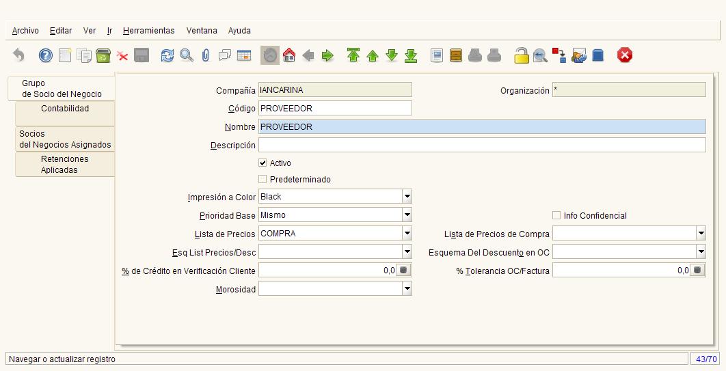This screenshot has height=371, width=726.
Task: Go to next record green down arrow
Action: (x=392, y=55)
